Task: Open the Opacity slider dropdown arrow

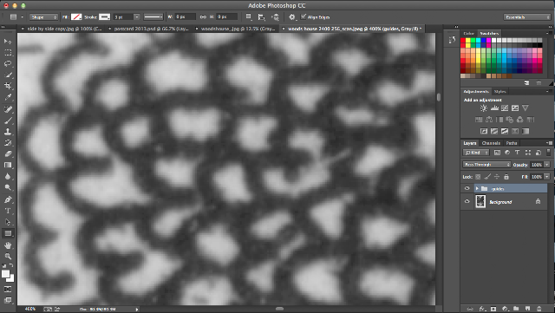Action: tap(547, 164)
